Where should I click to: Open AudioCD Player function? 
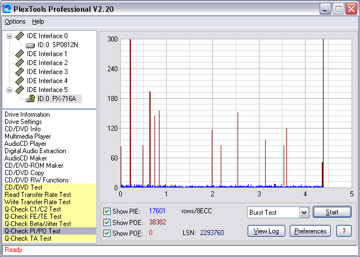pos(25,144)
